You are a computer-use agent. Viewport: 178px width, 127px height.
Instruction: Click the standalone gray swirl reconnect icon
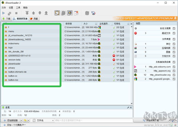click(87, 13)
